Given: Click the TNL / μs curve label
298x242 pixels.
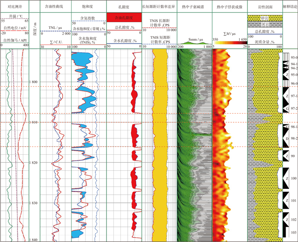Looking at the screenshot, I should click(54, 26).
